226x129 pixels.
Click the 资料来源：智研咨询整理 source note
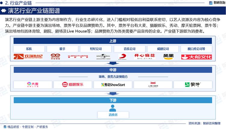tap(204, 123)
